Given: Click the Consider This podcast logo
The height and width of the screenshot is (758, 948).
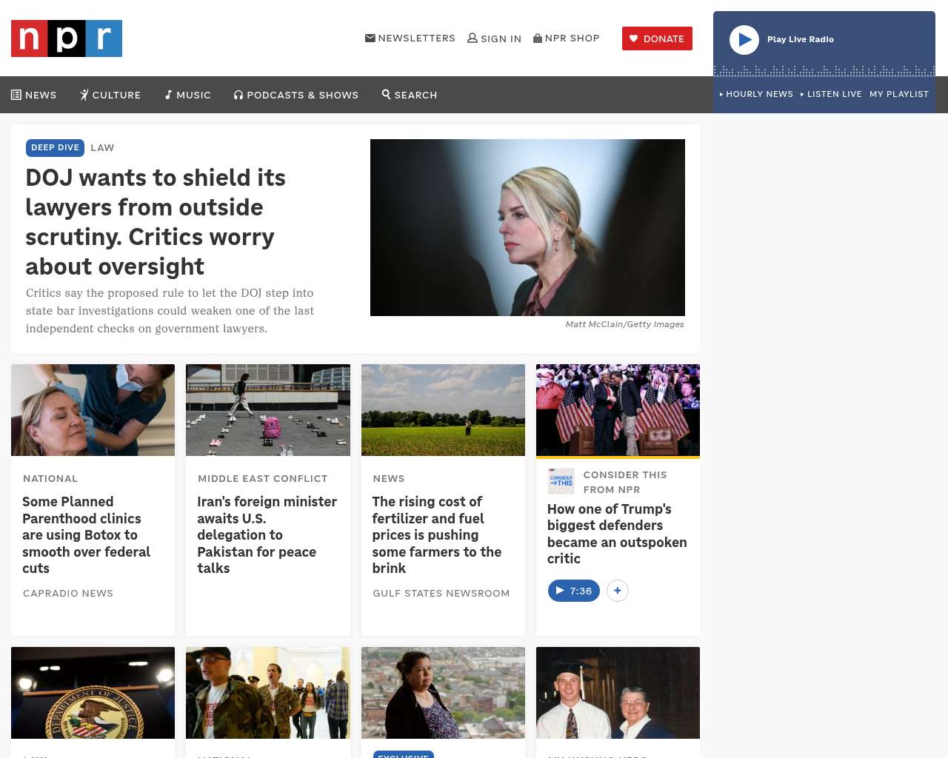Looking at the screenshot, I should [x=561, y=481].
